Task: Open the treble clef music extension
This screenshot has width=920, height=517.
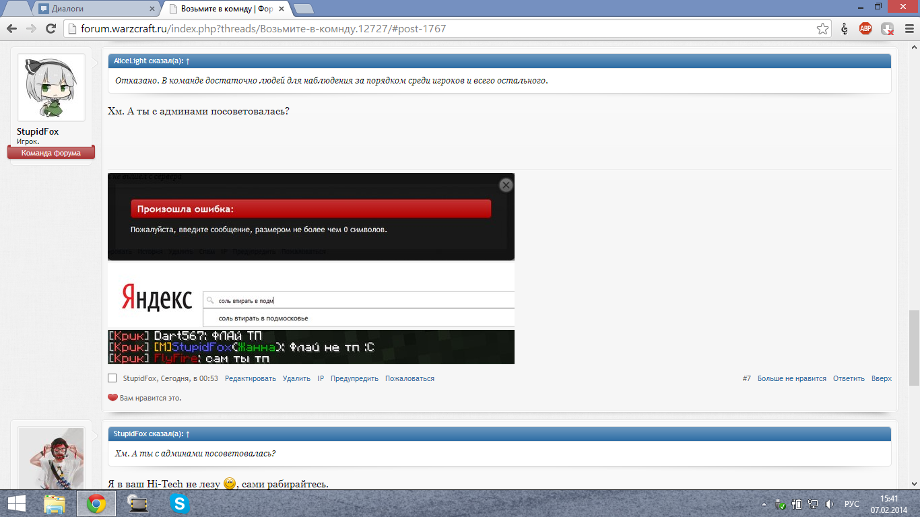Action: pyautogui.click(x=845, y=29)
